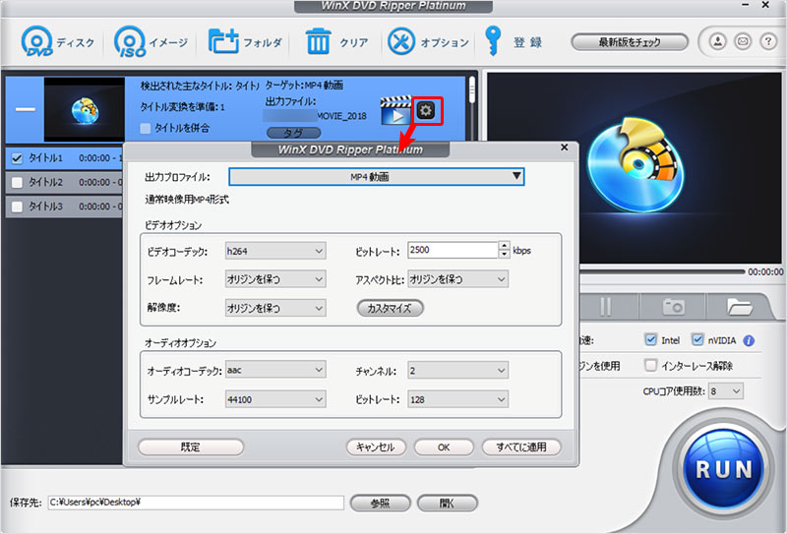Click the フォルダ folder add icon
The width and height of the screenshot is (787, 534).
pyautogui.click(x=223, y=42)
